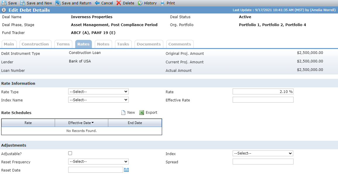338x185 pixels.
Task: Click the Last Update timestamp text
Action: click(x=284, y=10)
